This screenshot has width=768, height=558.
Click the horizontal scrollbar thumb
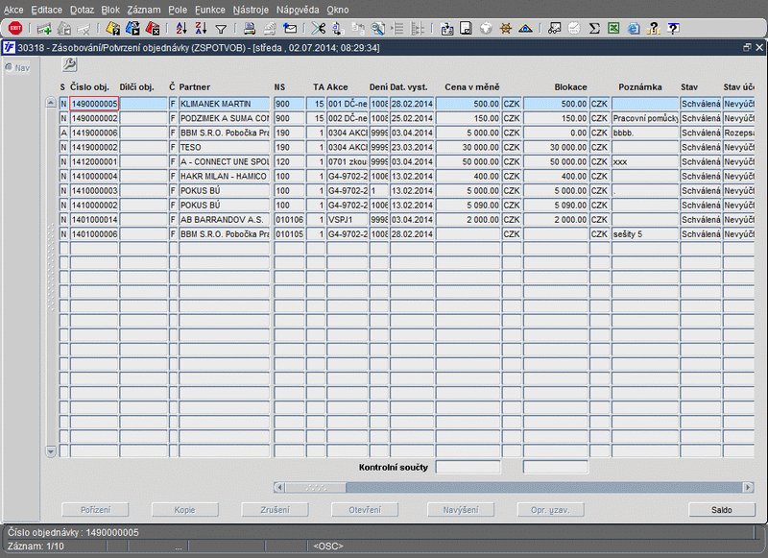tap(316, 488)
